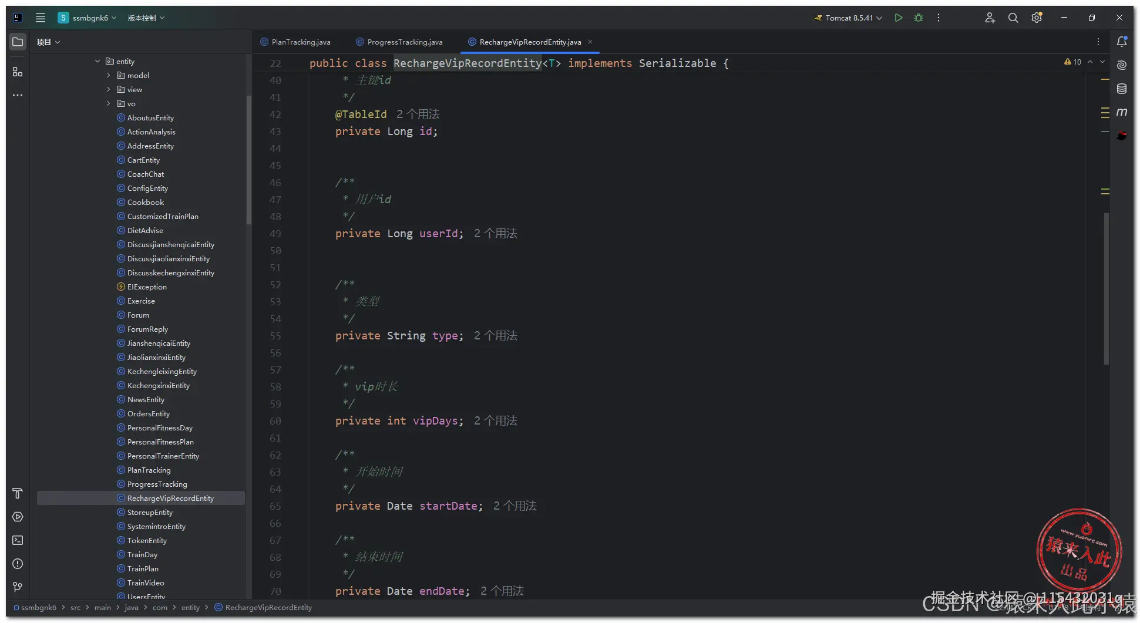The width and height of the screenshot is (1140, 623).
Task: Click the src breadcrumb
Action: [x=76, y=608]
